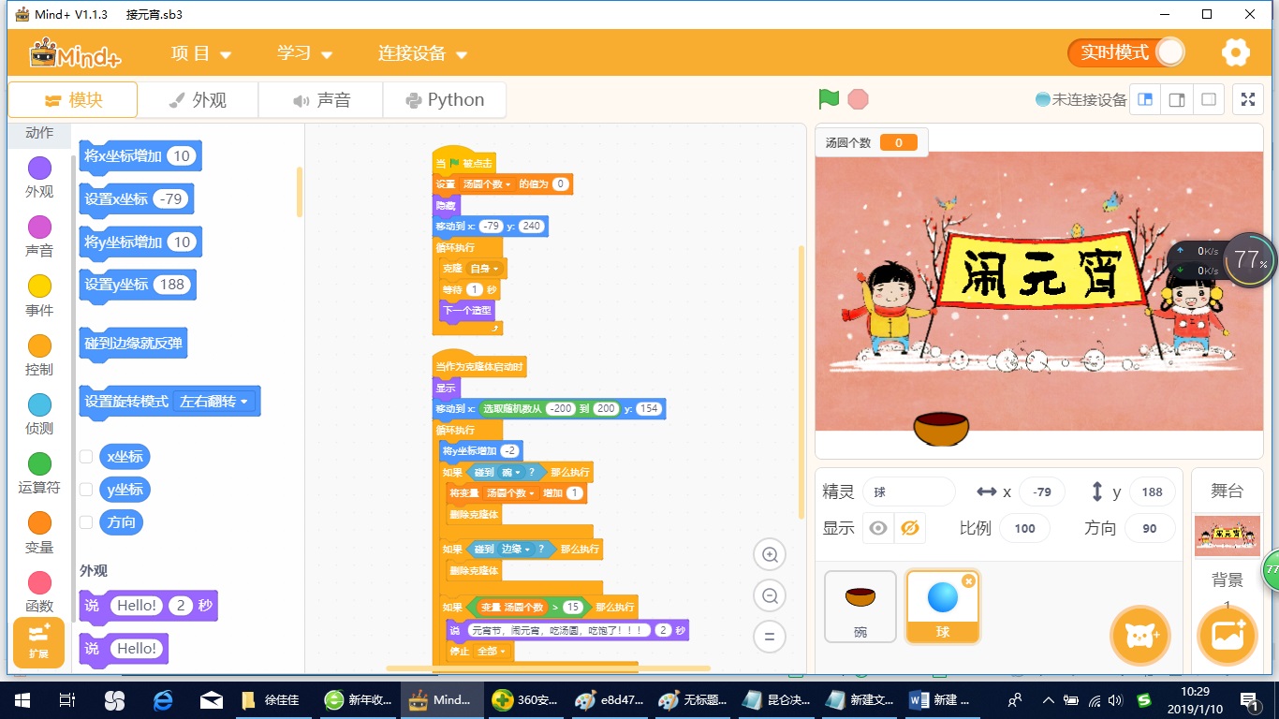Switch to the 外观 tab

pos(198,100)
